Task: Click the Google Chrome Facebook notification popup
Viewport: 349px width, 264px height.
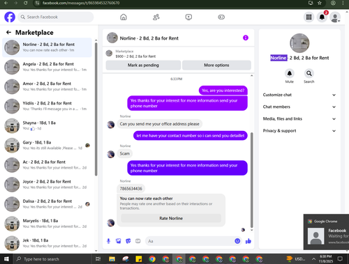Action: (327, 232)
